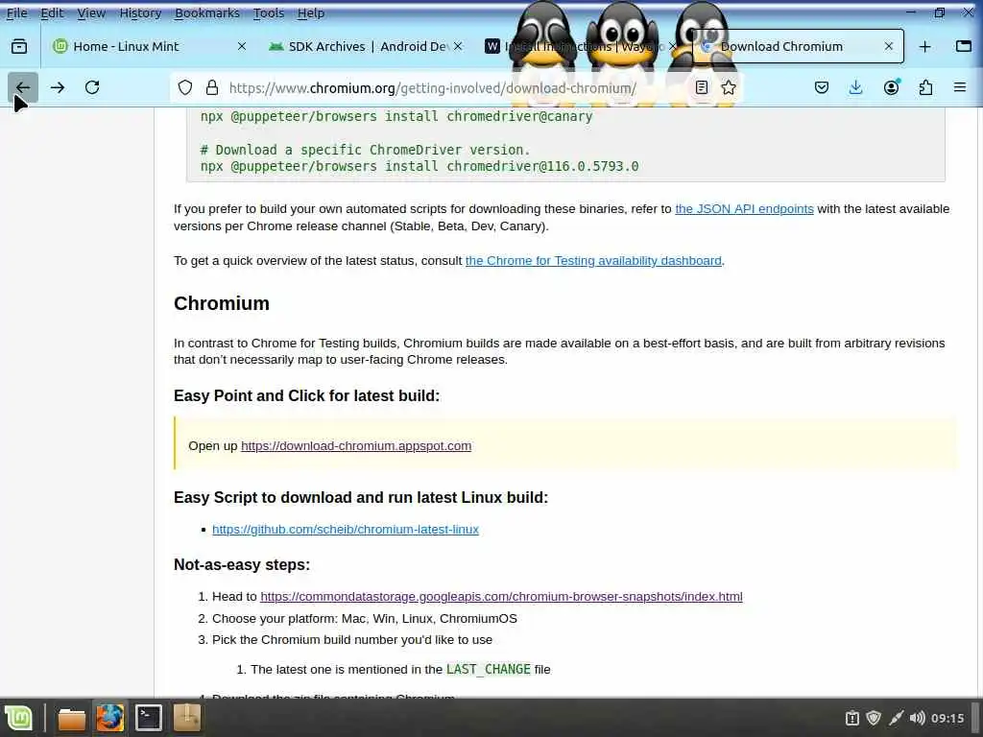
Task: Click the clock showing 09:15
Action: 947,718
